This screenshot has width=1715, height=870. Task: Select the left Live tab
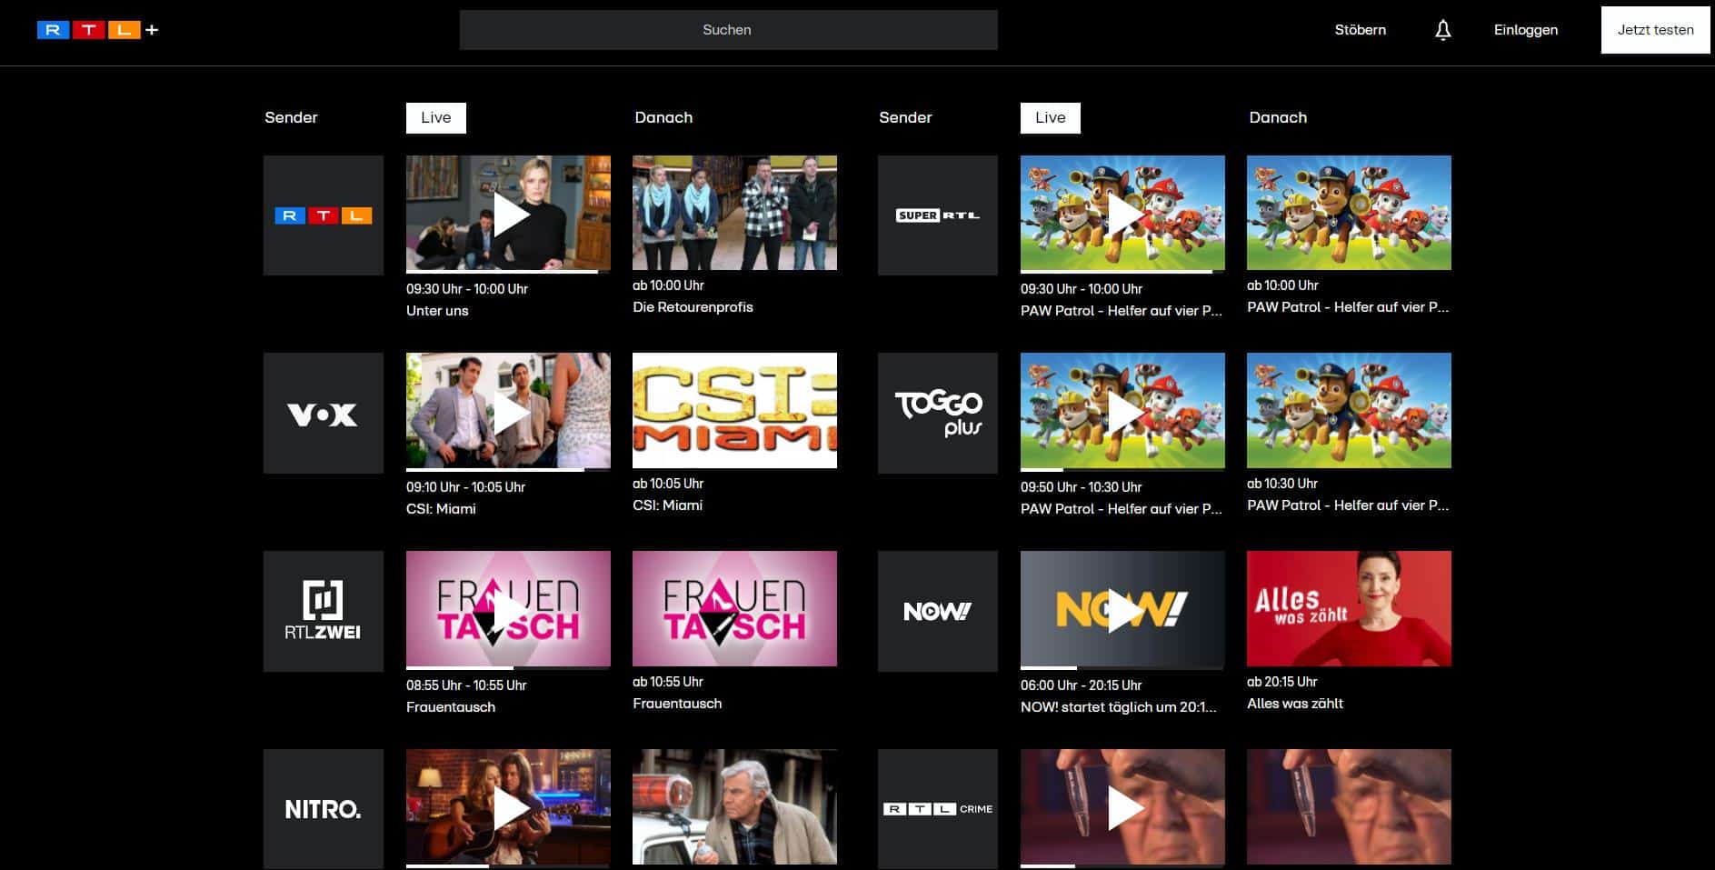click(436, 118)
